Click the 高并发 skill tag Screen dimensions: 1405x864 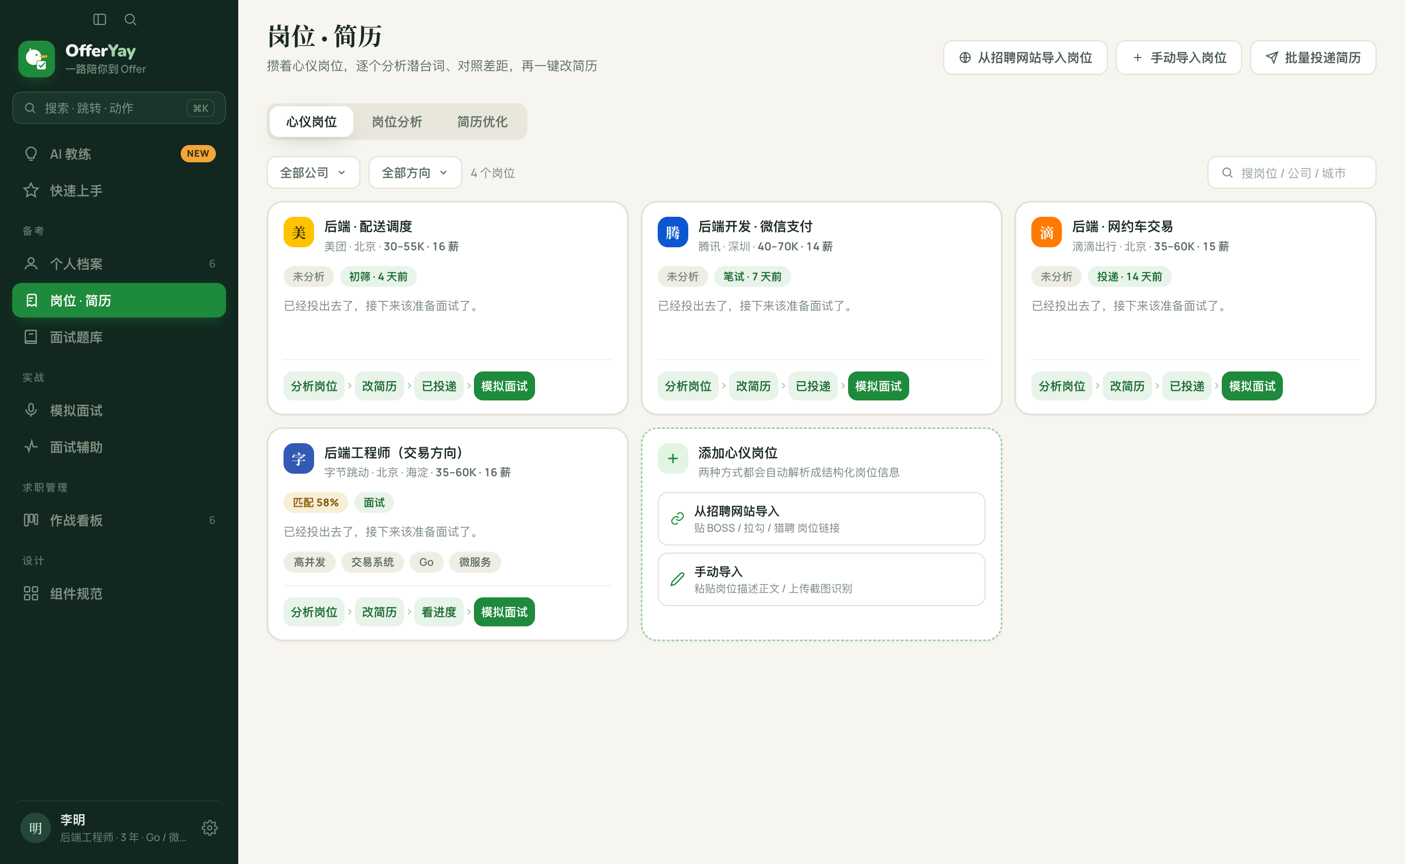[x=309, y=562]
